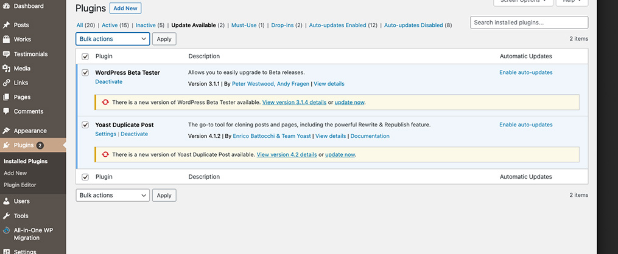The image size is (618, 254).
Task: Click the Media library icon
Action: pos(6,69)
